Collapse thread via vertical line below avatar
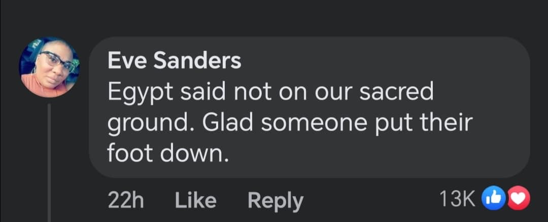548x222 pixels. click(x=49, y=162)
